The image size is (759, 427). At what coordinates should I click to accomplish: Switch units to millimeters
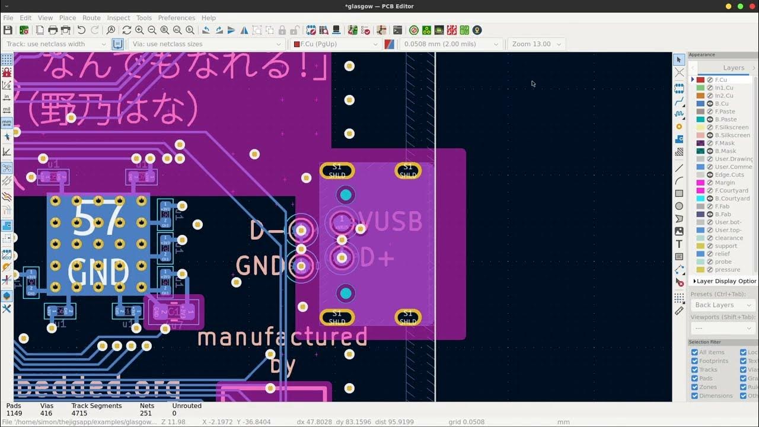point(7,123)
